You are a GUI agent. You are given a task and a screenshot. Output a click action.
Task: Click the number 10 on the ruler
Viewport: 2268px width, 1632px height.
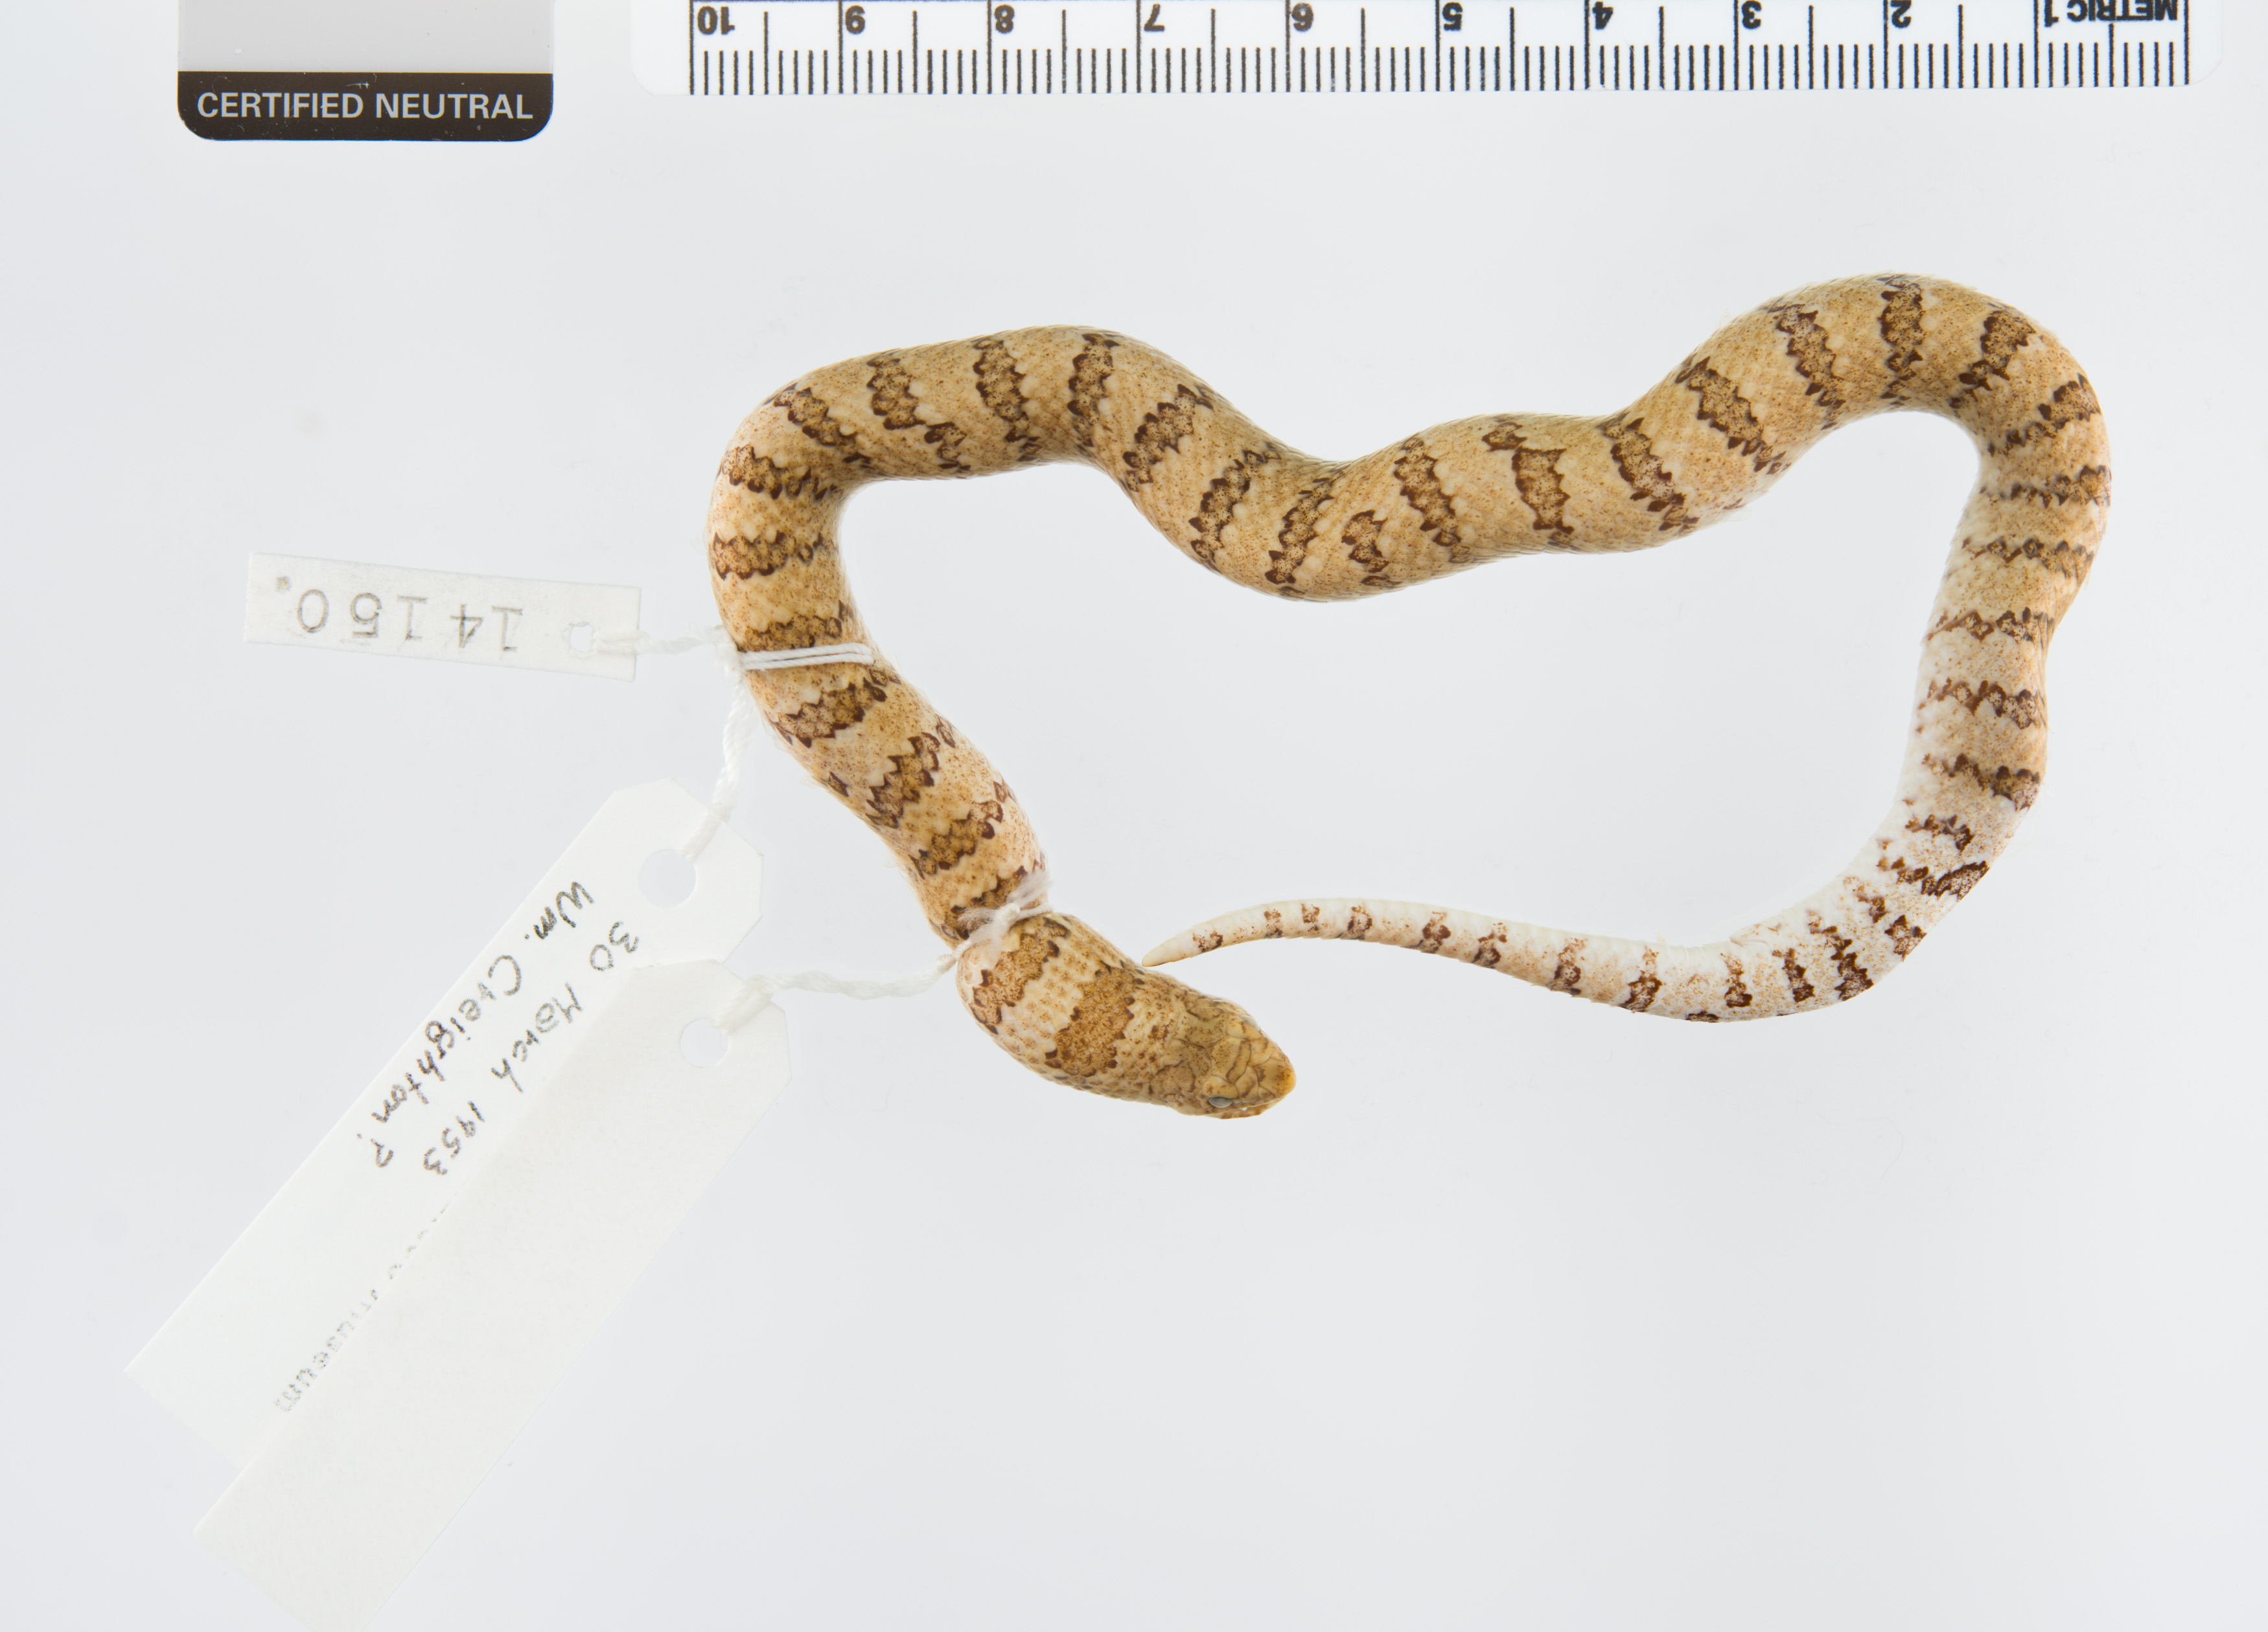point(717,21)
